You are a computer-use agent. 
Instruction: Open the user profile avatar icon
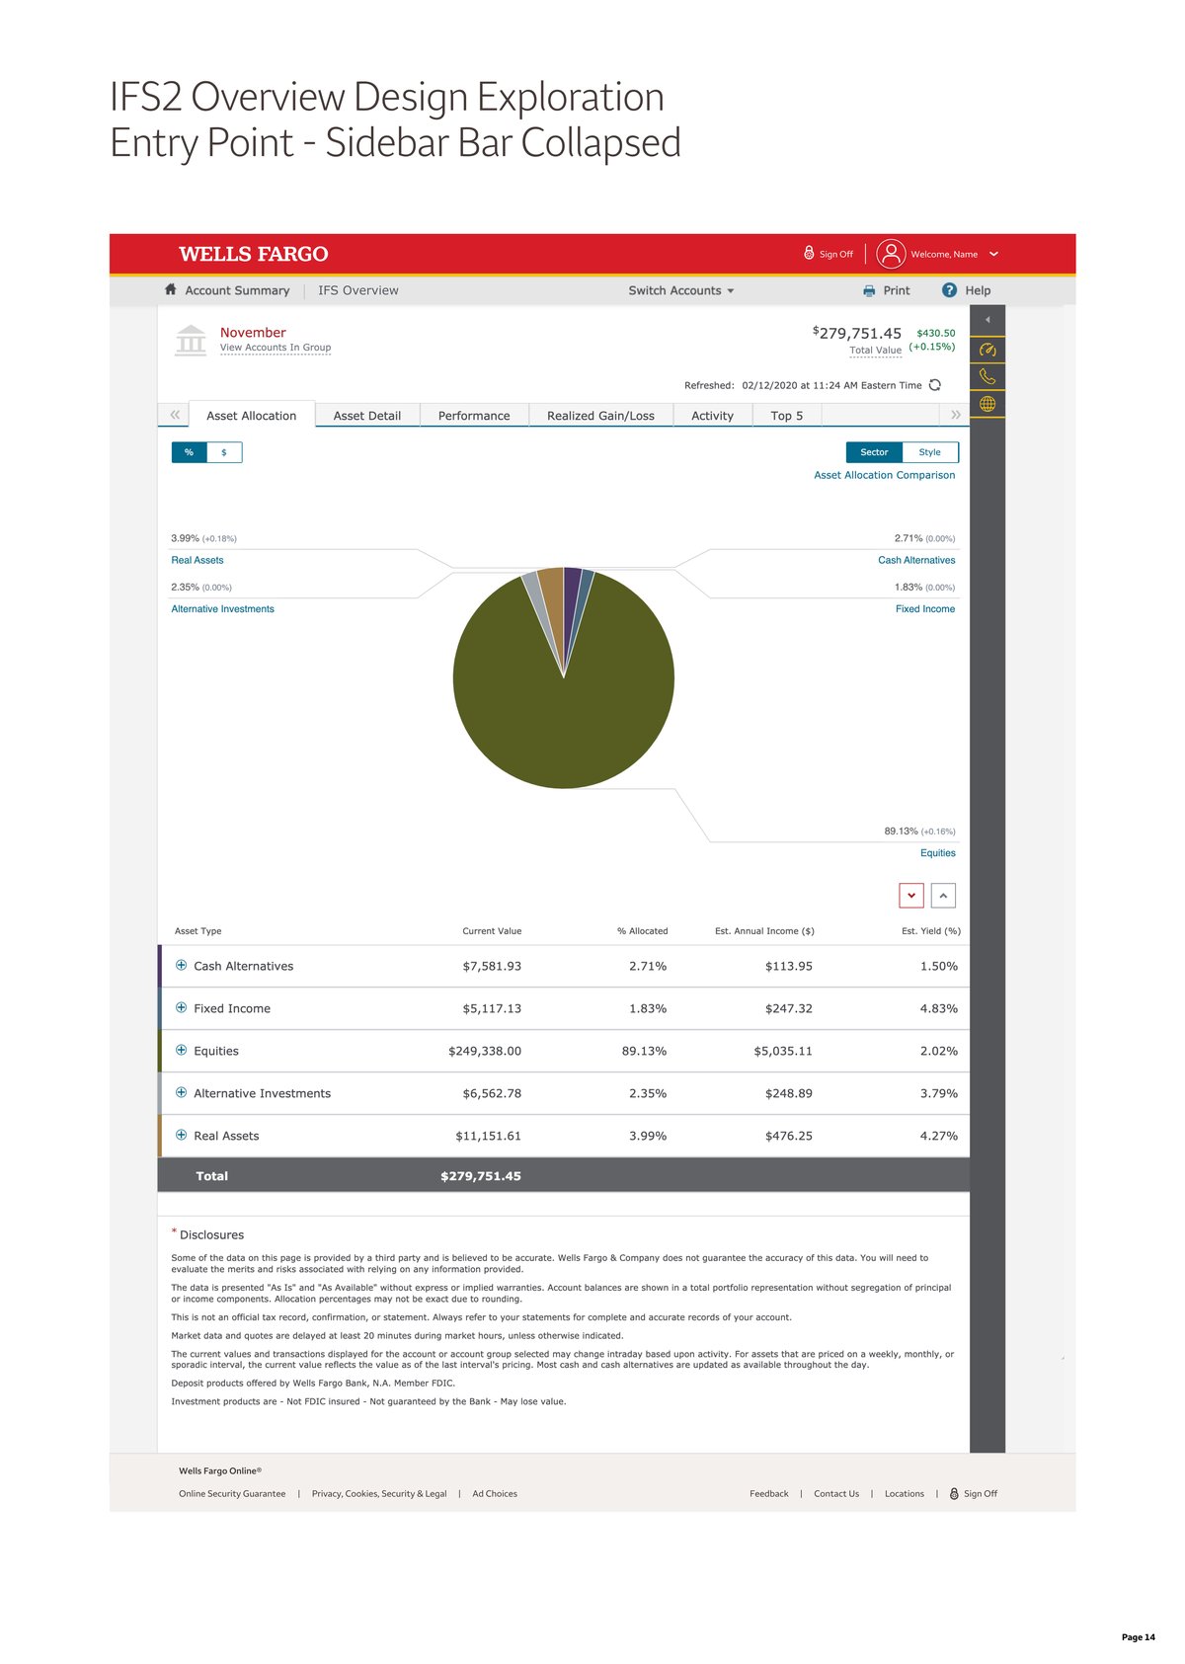(x=891, y=254)
